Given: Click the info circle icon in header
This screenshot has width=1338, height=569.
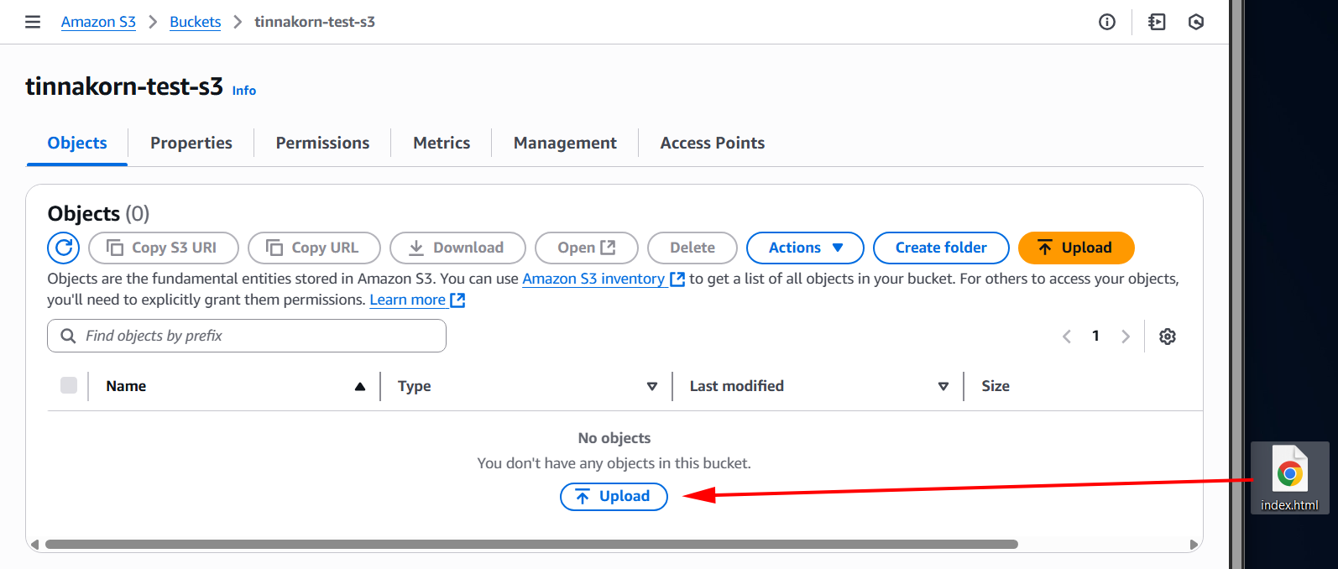Looking at the screenshot, I should (x=1107, y=22).
